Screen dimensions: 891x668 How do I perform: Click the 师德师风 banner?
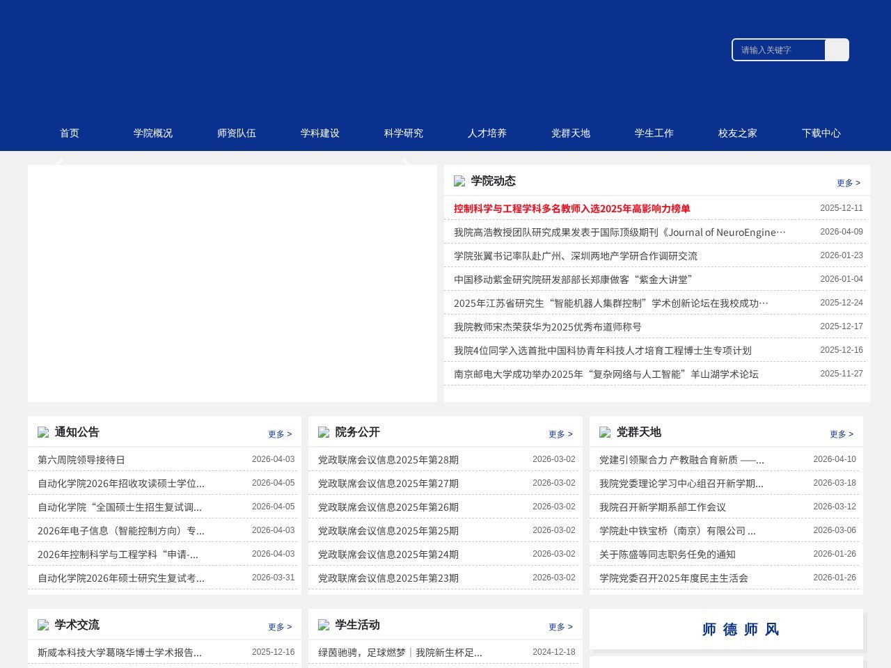(x=740, y=629)
